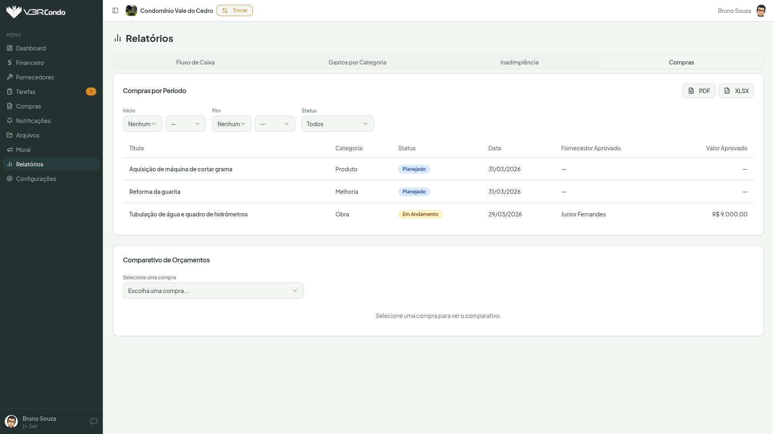Open Tarefas with the badge
The width and height of the screenshot is (773, 434).
[26, 91]
